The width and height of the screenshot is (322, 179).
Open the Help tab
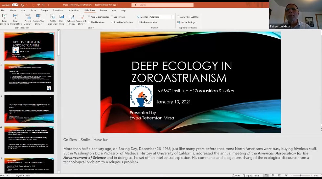click(123, 10)
